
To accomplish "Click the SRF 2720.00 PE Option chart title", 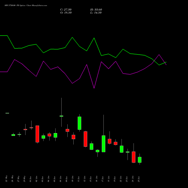I will point(26,6).
